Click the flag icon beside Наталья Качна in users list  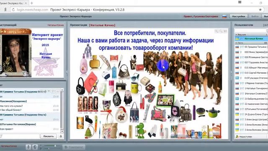[x=237, y=39]
